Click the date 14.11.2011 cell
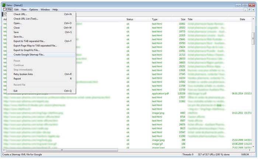The image size is (258, 159). pyautogui.click(x=241, y=113)
